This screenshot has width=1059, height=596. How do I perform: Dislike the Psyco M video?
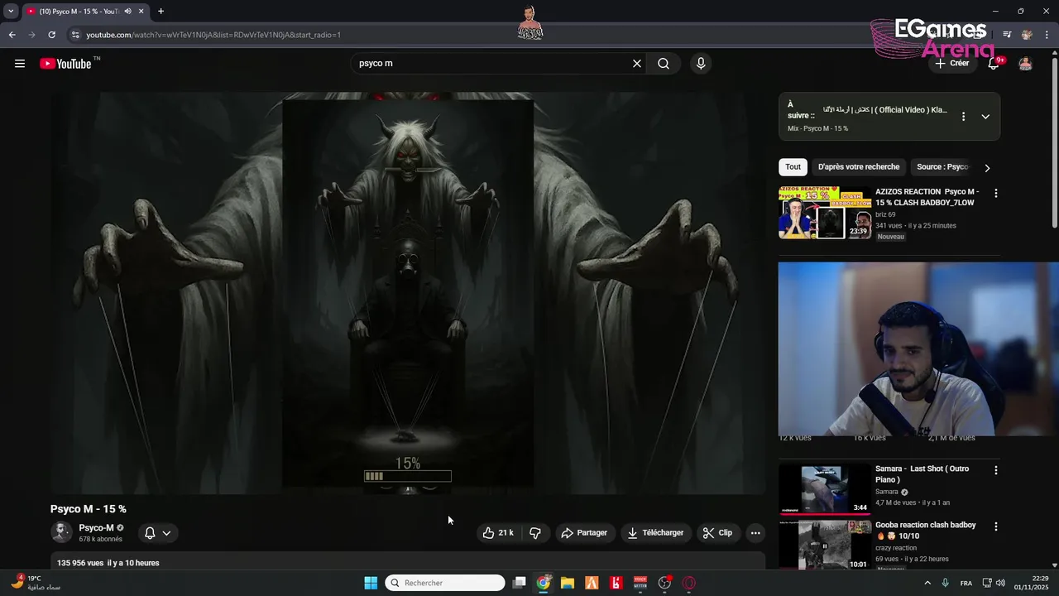pyautogui.click(x=535, y=533)
